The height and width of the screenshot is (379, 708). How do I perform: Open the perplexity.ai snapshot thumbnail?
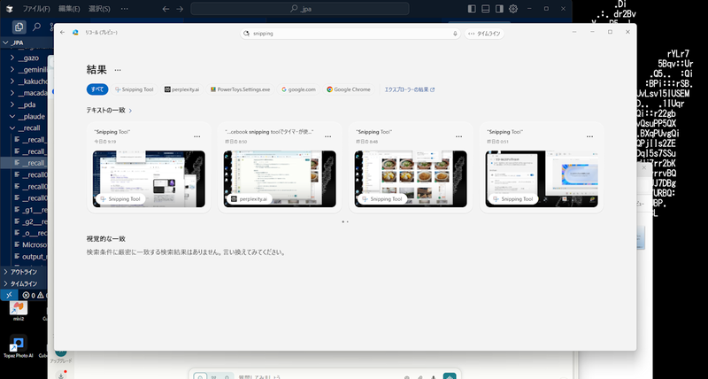(280, 179)
